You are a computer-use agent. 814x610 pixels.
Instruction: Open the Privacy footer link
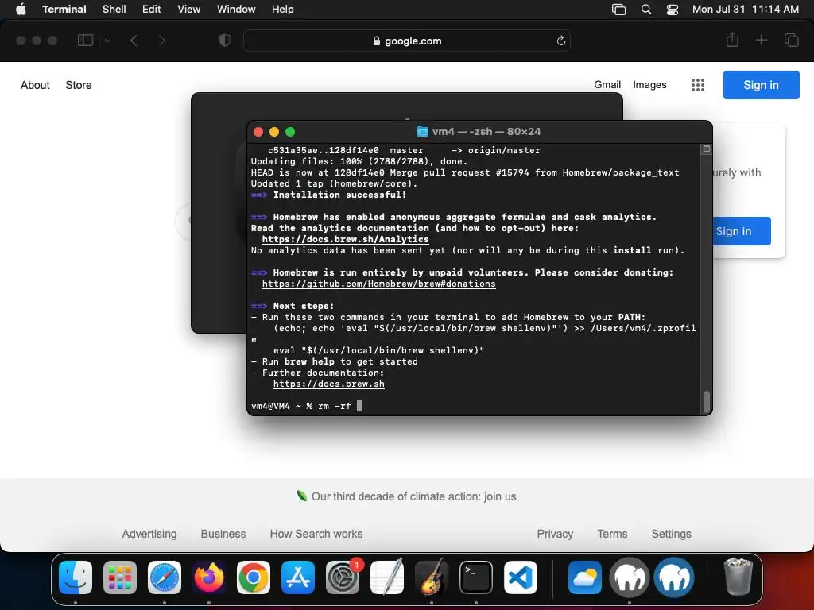555,534
